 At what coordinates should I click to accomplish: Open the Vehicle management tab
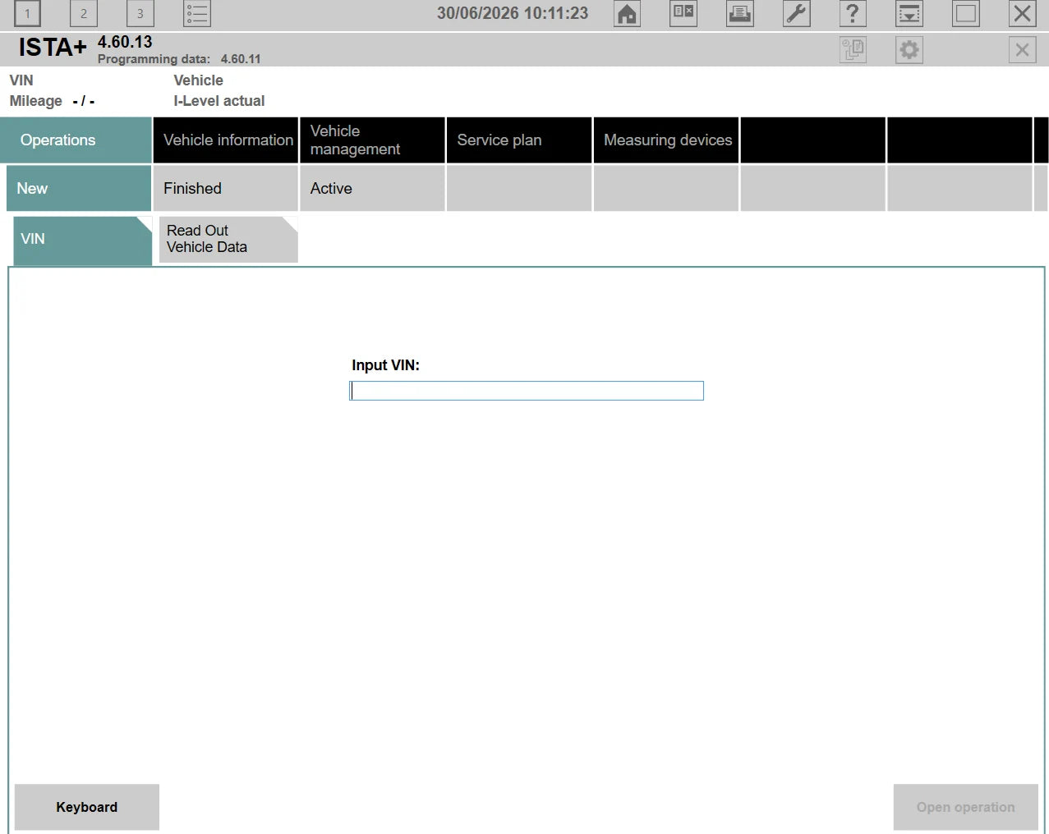click(372, 140)
